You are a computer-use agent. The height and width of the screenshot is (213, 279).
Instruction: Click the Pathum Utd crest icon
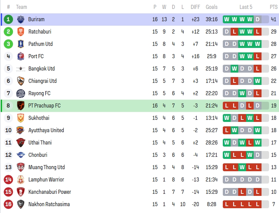(21, 44)
